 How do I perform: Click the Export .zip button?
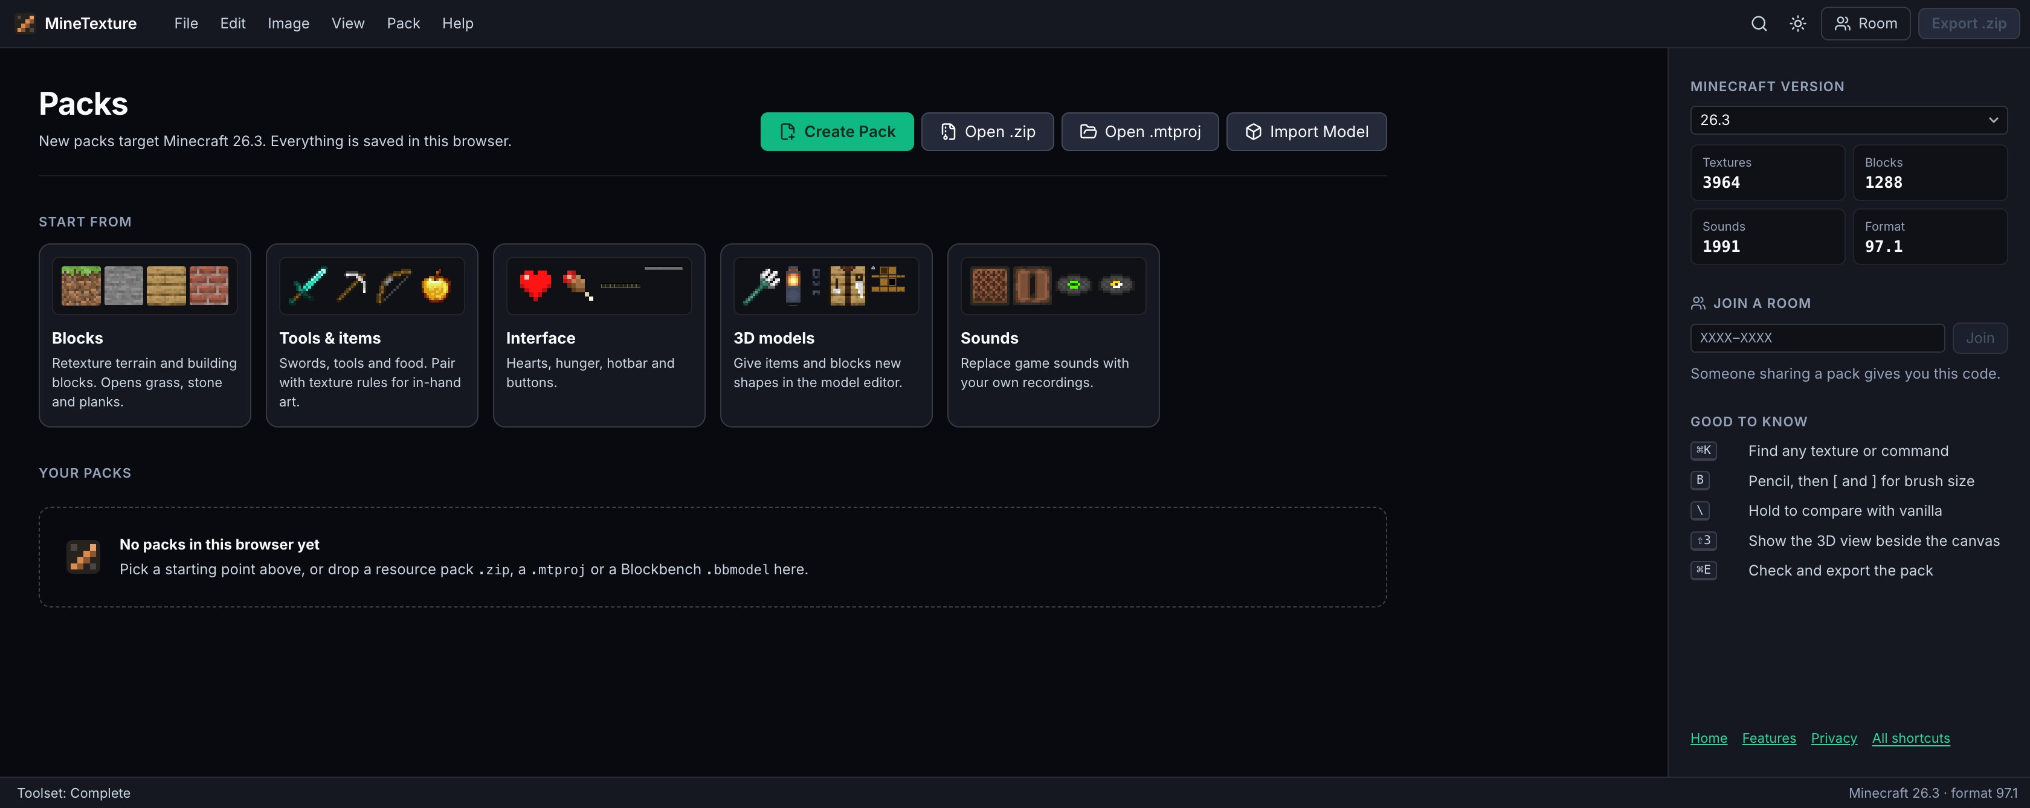(x=1968, y=24)
